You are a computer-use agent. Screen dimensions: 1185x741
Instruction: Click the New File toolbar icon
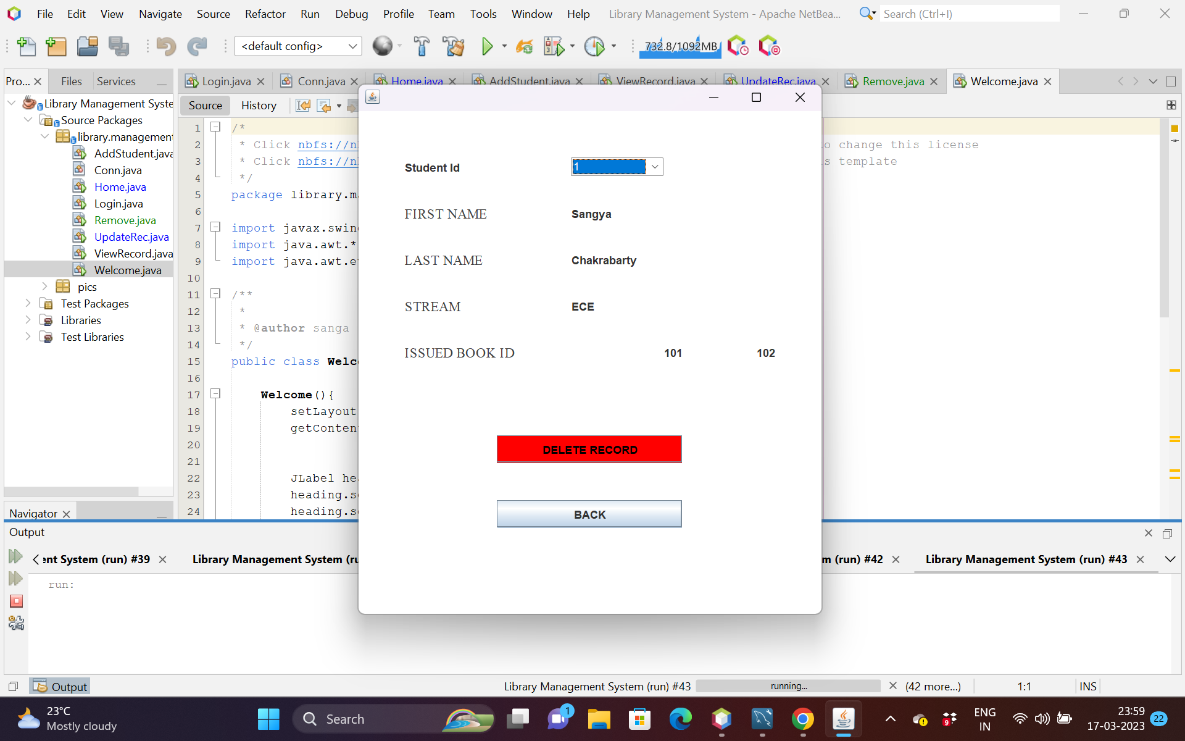click(26, 46)
